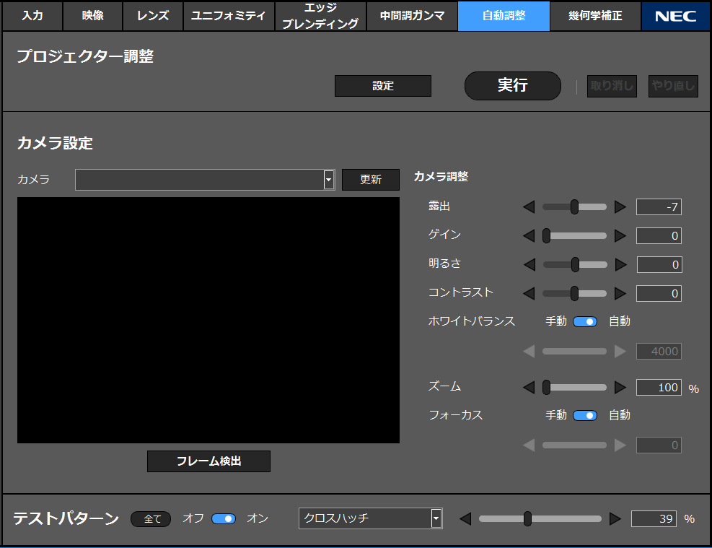The height and width of the screenshot is (548, 712).
Task: Click the left arrow to decrease 露出
Action: 529,207
